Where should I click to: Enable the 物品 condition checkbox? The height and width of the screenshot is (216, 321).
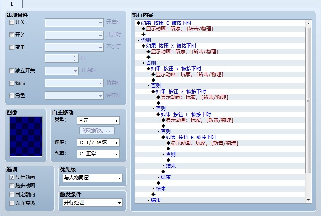[12, 83]
